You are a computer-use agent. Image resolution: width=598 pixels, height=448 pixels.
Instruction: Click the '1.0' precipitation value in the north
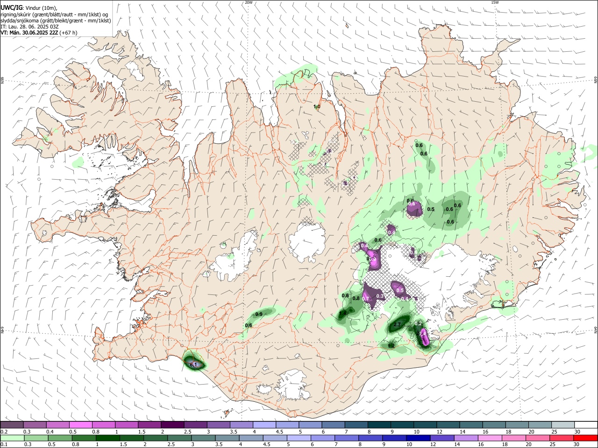tap(317, 107)
